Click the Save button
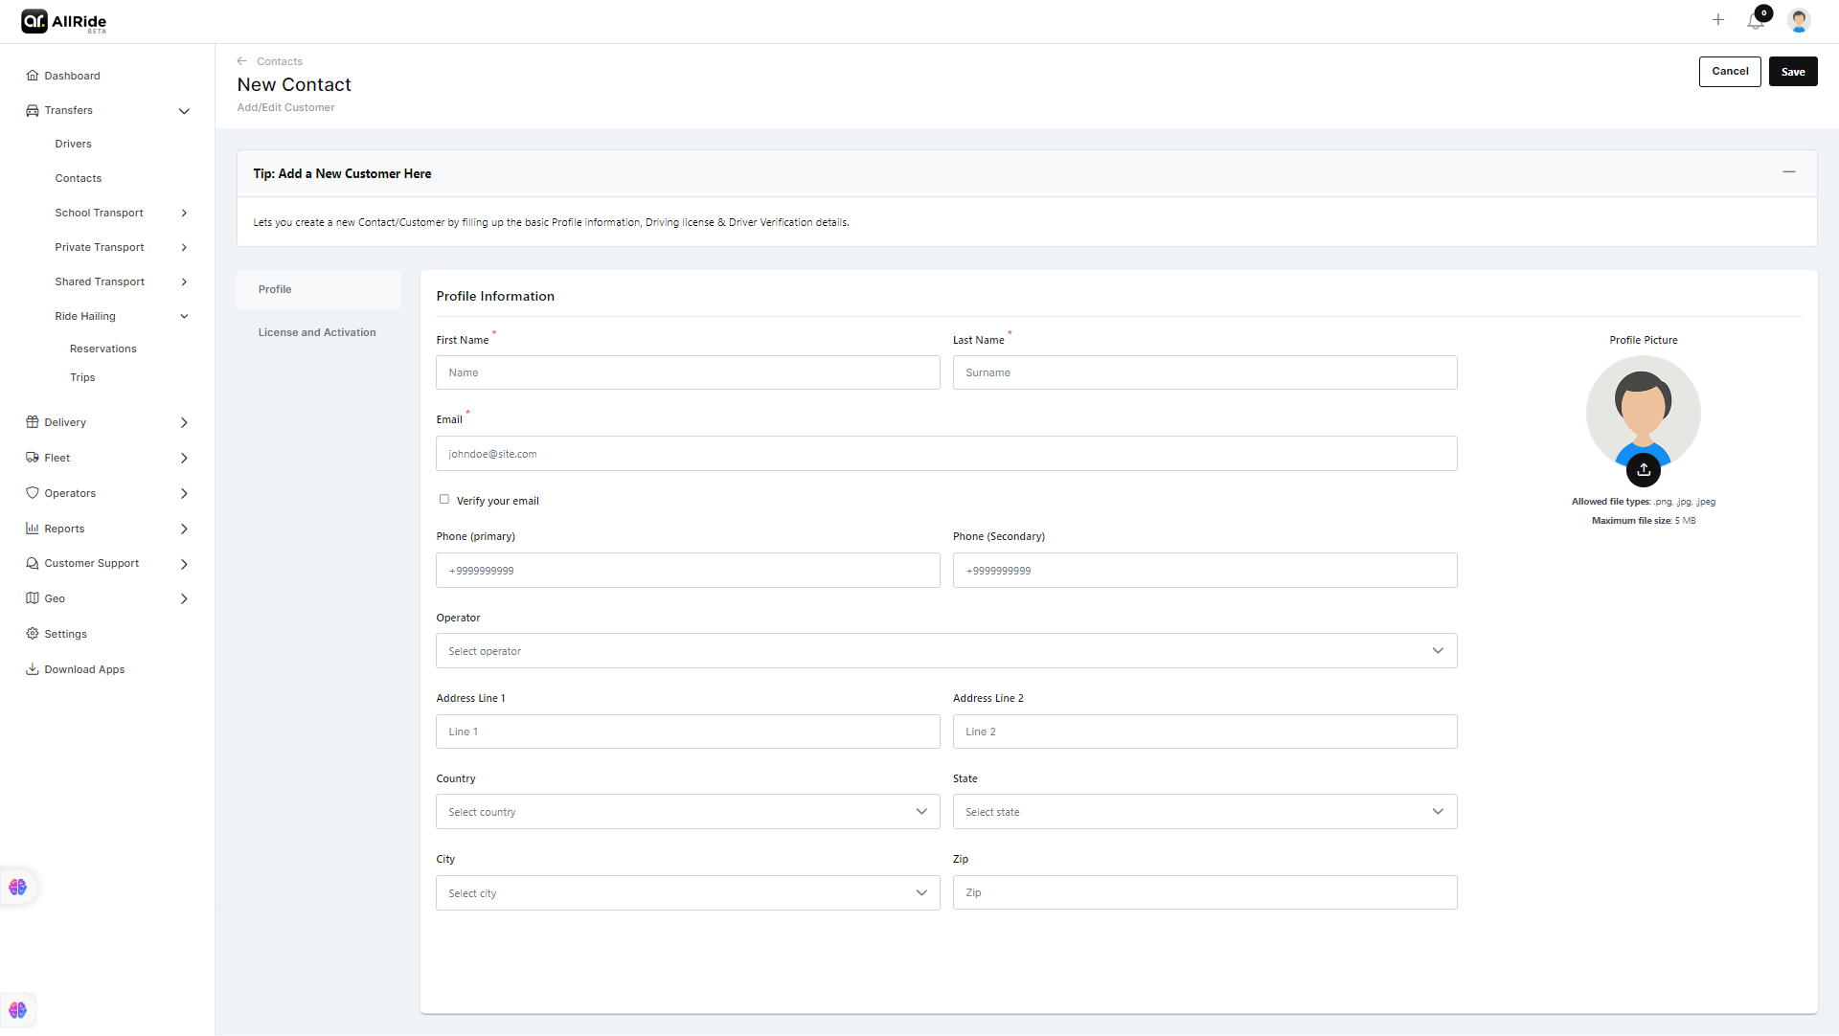1839x1036 pixels. pyautogui.click(x=1792, y=72)
